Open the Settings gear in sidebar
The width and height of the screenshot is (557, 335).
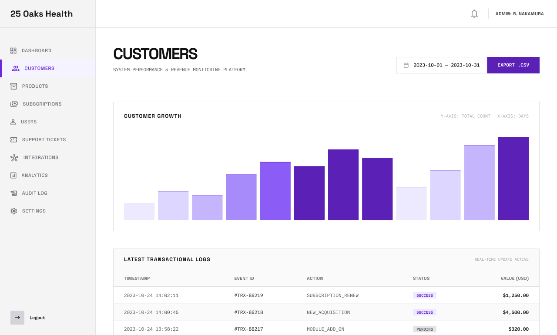pyautogui.click(x=13, y=211)
